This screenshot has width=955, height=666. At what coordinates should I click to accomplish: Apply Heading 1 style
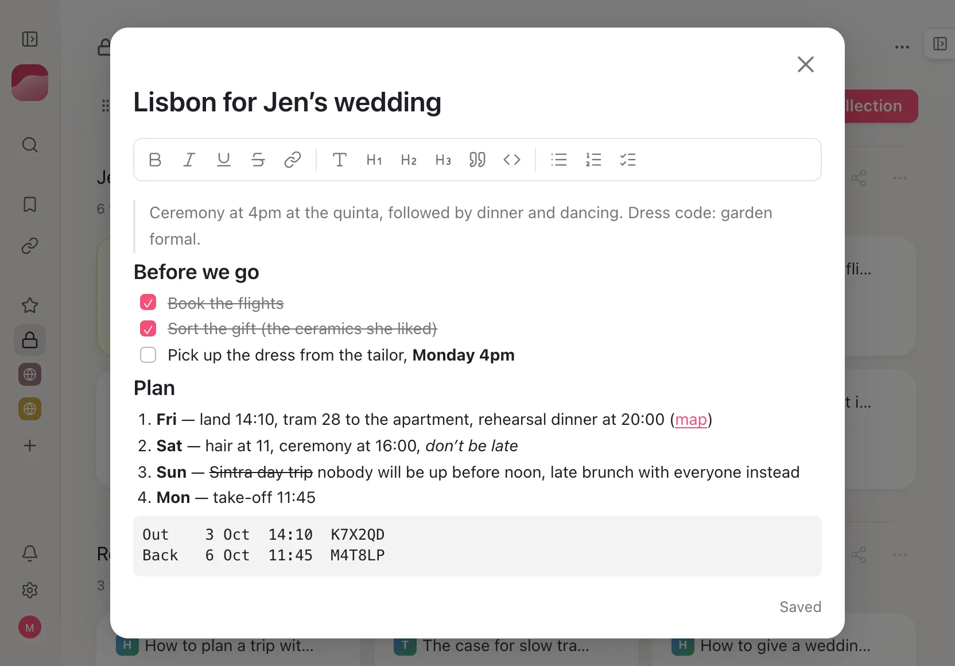click(x=374, y=160)
